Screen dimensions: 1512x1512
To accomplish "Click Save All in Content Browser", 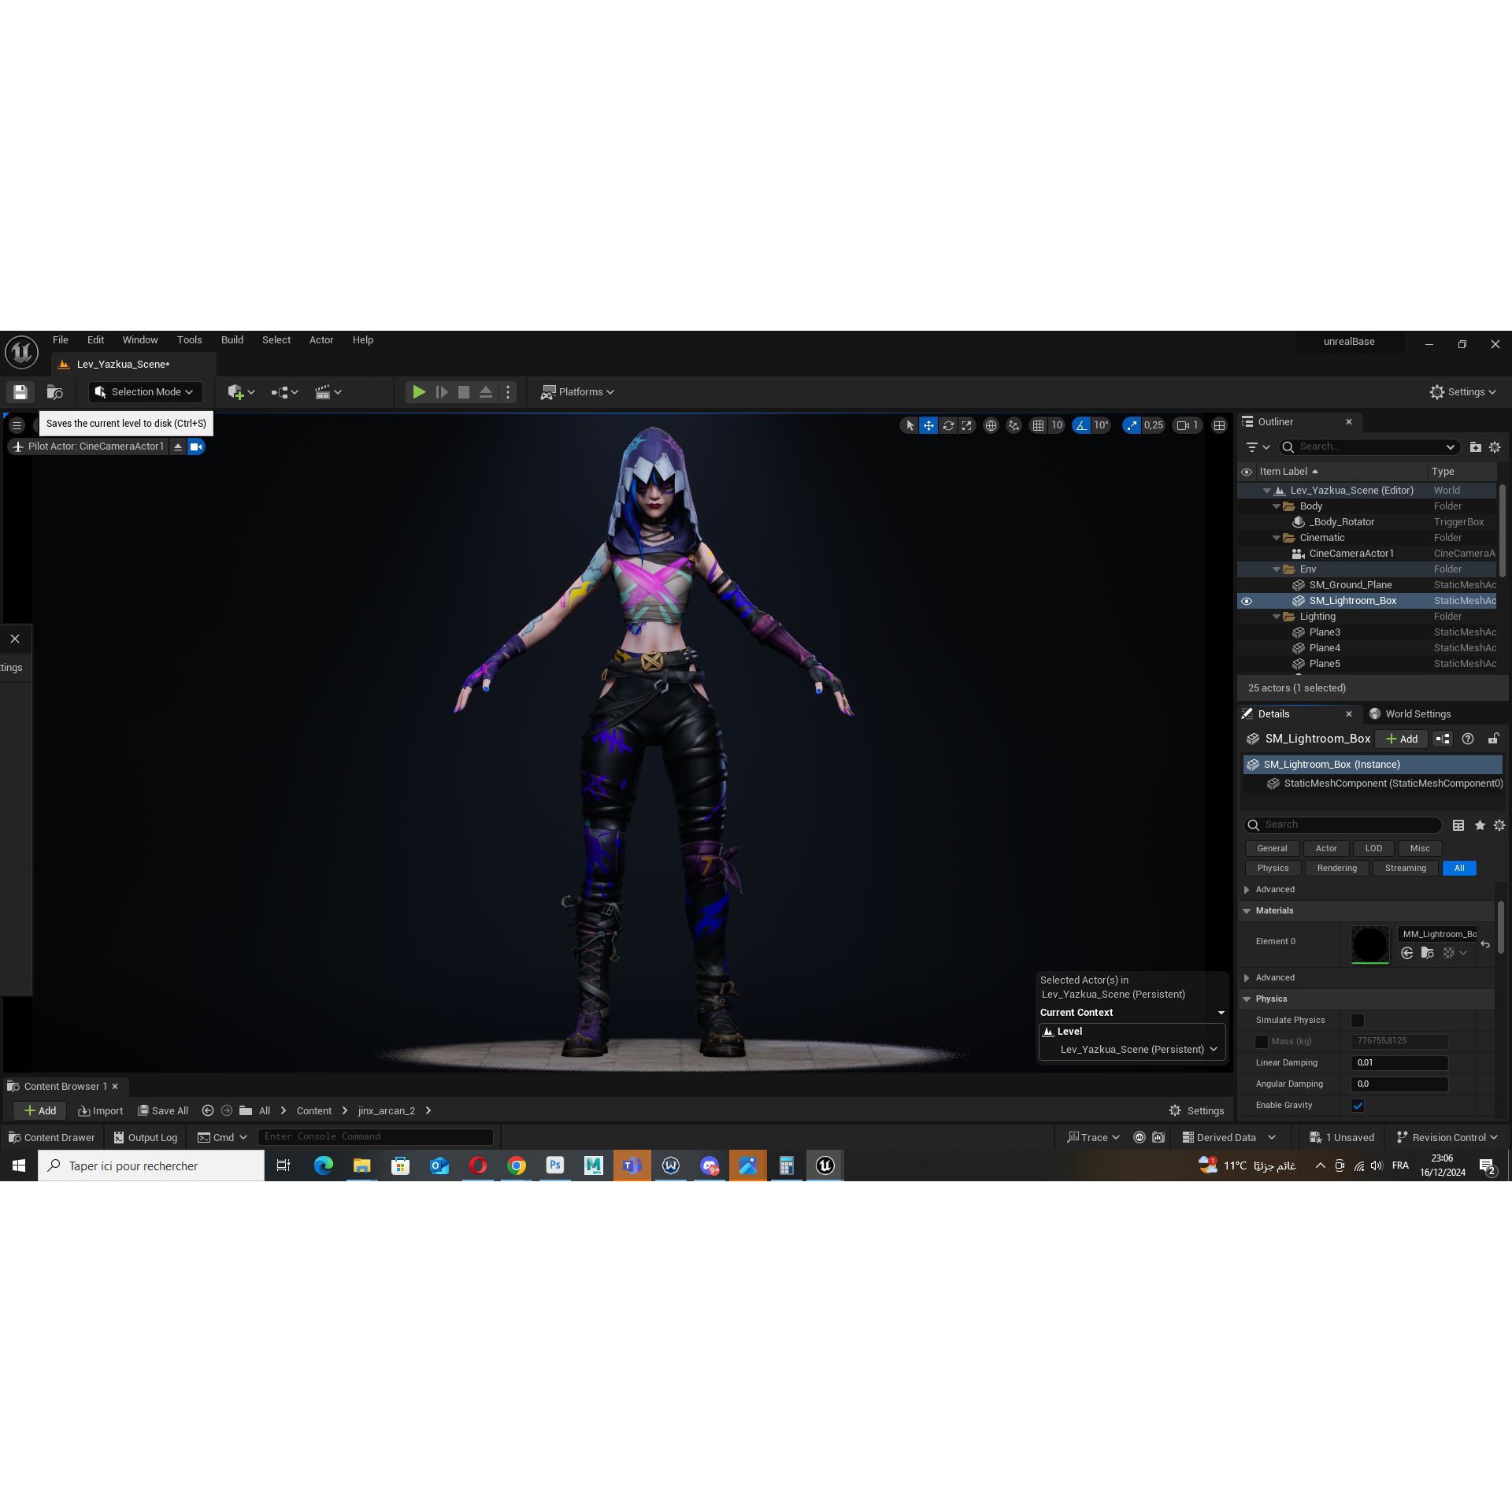I will click(163, 1110).
